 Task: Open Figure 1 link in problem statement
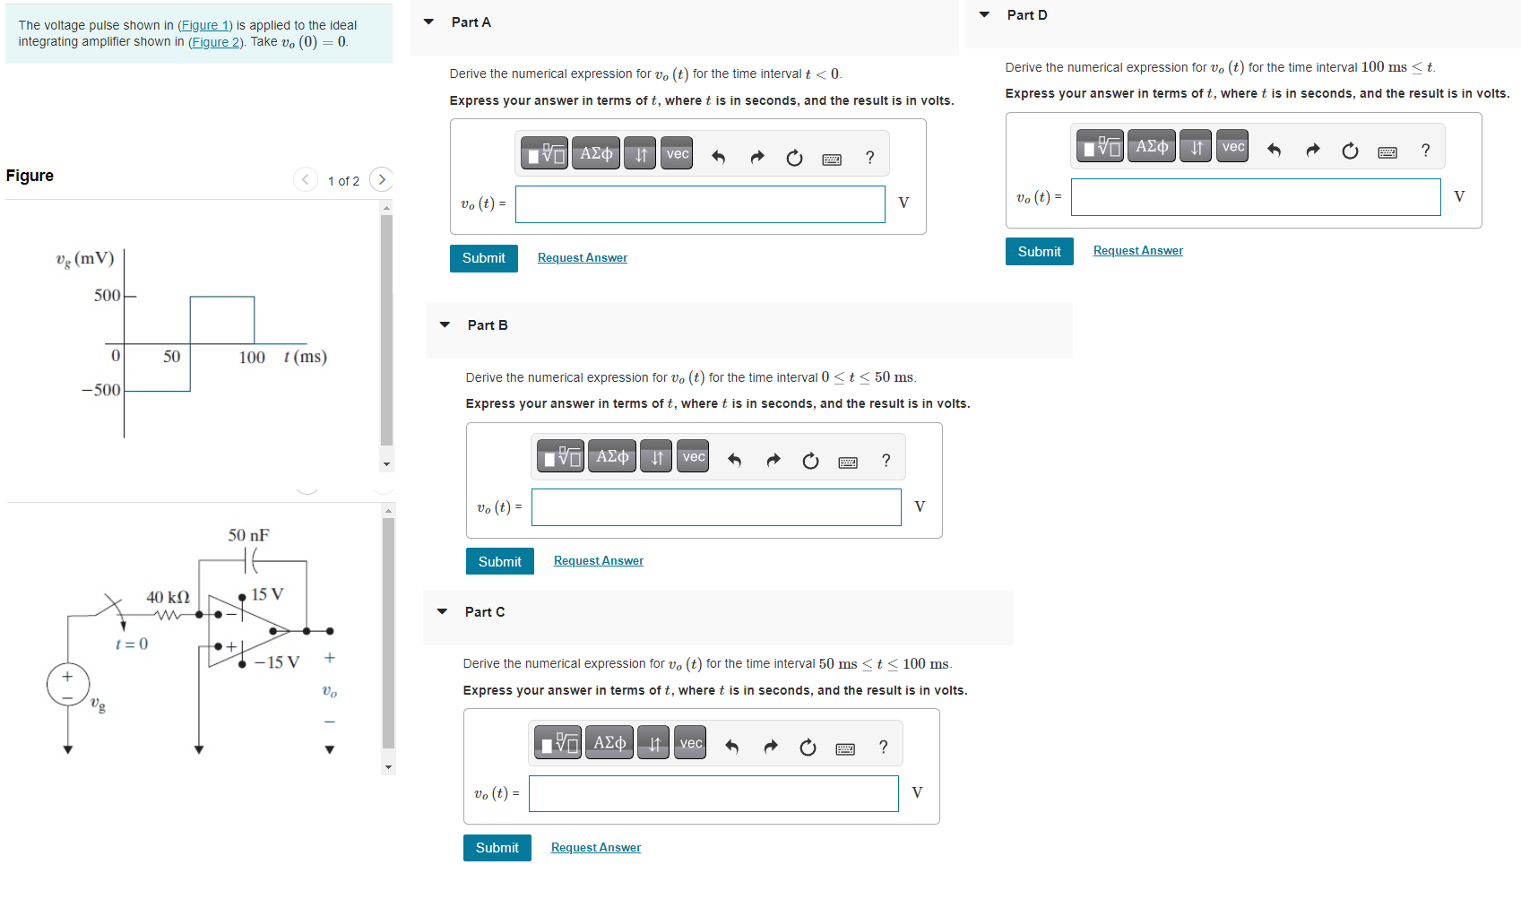(x=204, y=24)
